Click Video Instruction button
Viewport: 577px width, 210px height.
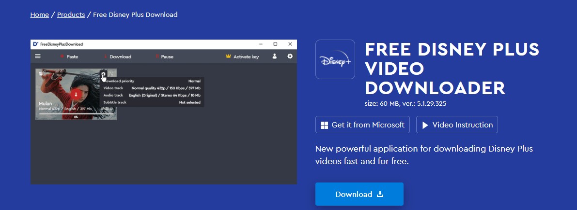point(457,125)
